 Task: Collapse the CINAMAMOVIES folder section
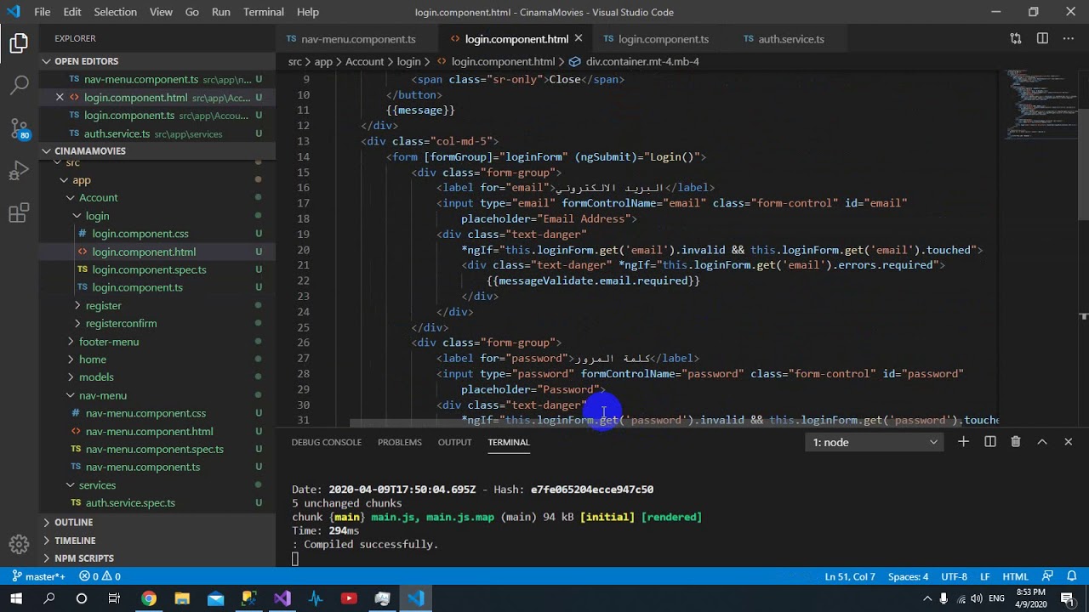[x=157, y=151]
